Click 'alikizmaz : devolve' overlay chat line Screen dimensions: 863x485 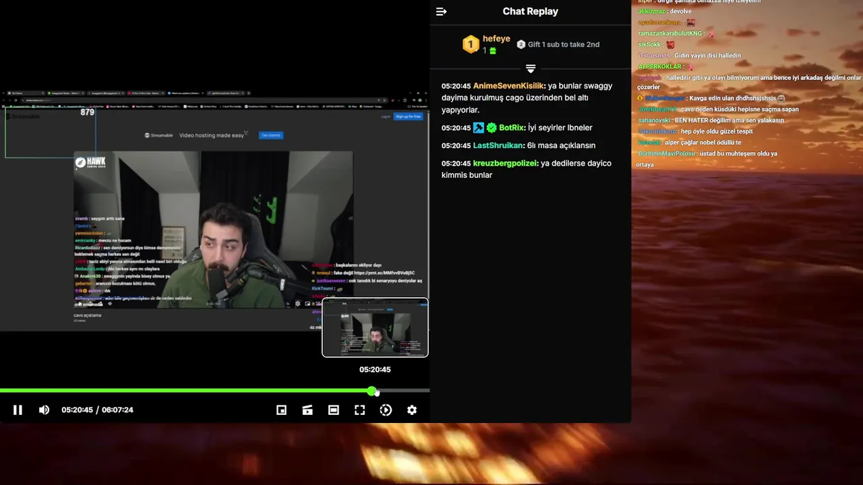point(665,11)
